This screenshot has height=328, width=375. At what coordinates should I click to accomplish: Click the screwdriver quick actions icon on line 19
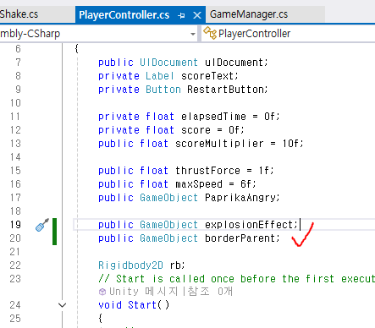click(x=42, y=225)
